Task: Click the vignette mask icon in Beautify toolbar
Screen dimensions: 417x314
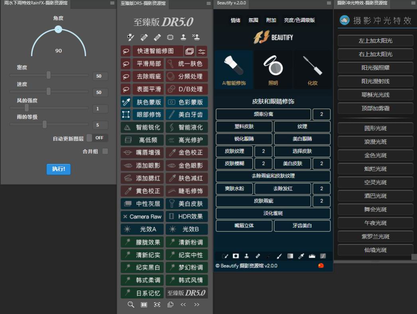Action: pyautogui.click(x=236, y=256)
